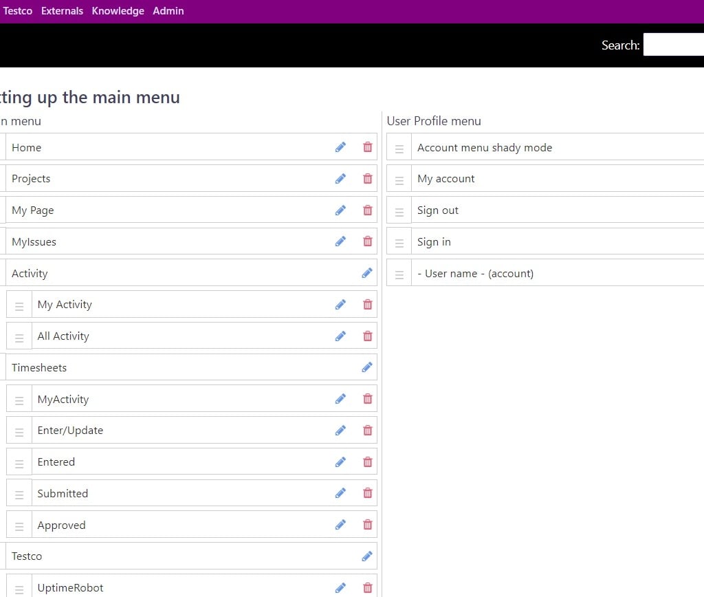Open the Knowledge top menu
This screenshot has height=597, width=704.
point(118,11)
